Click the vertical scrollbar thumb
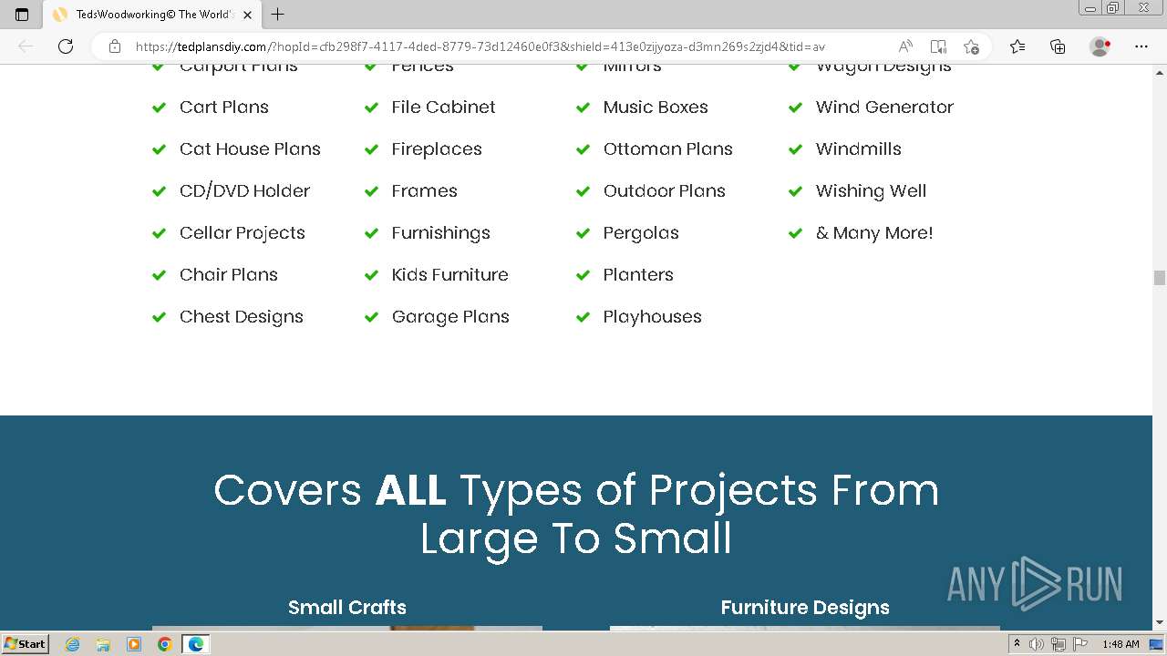The width and height of the screenshot is (1167, 656). [1160, 278]
